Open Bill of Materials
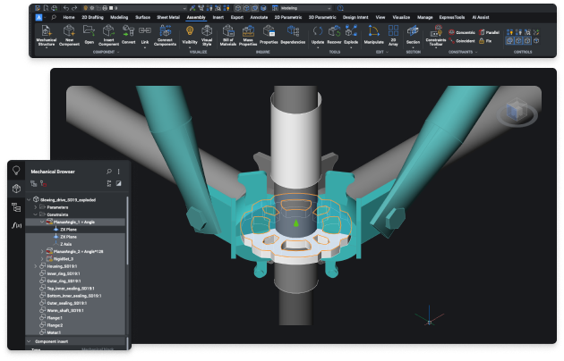The image size is (564, 361). [228, 35]
